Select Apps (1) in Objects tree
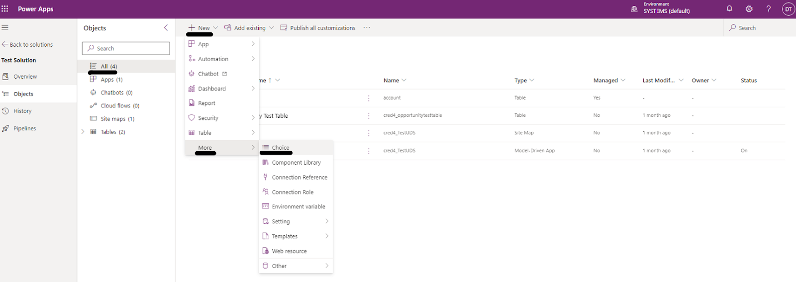Screen dimensions: 796x282 coord(126,80)
